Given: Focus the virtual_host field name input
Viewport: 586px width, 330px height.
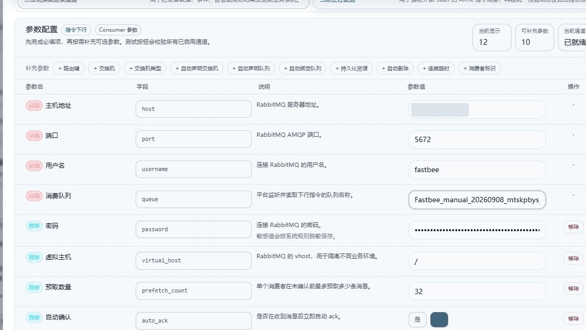Looking at the screenshot, I should point(194,260).
